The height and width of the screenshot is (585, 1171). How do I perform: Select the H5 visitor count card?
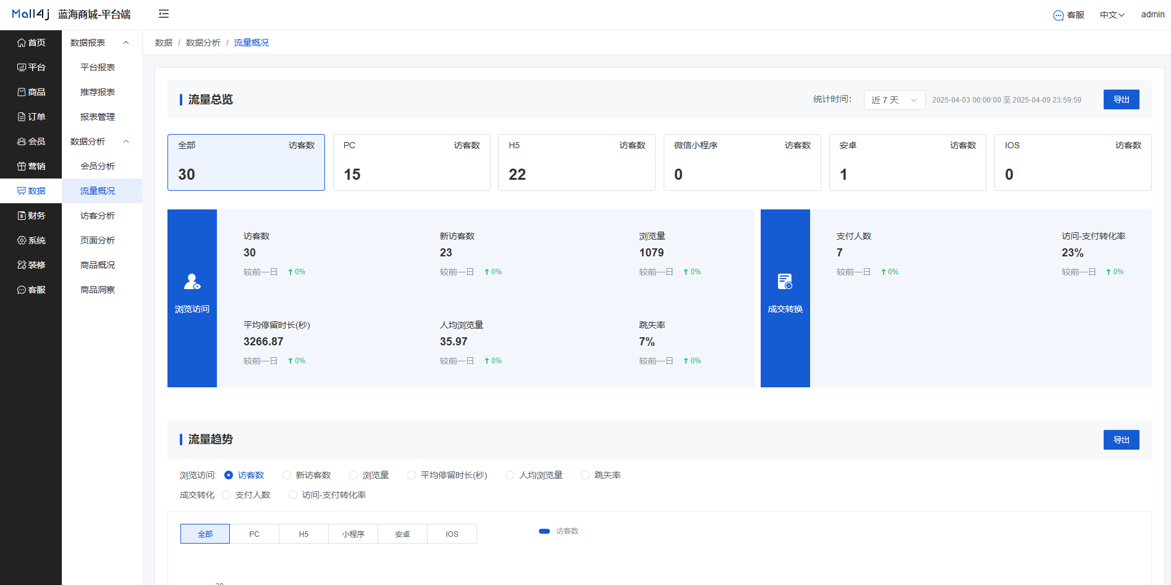[577, 162]
